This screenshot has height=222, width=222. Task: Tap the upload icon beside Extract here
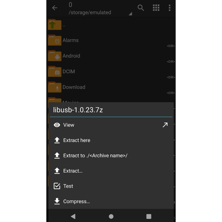[57, 140]
